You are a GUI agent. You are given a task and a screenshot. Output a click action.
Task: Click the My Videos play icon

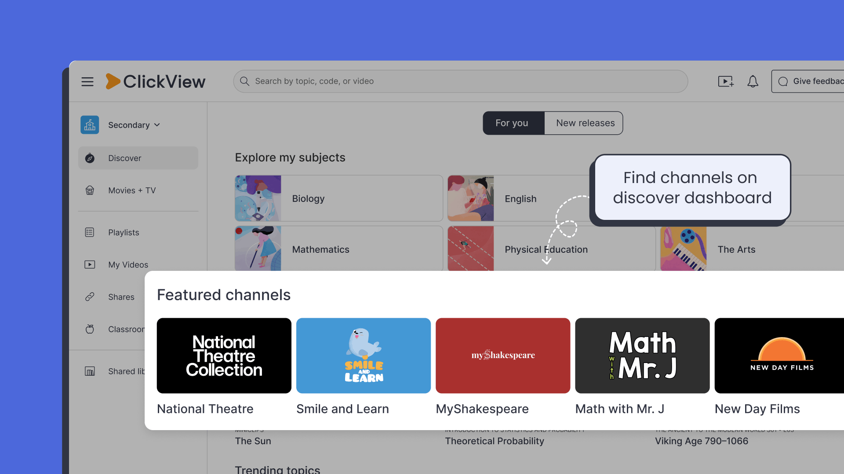coord(90,265)
